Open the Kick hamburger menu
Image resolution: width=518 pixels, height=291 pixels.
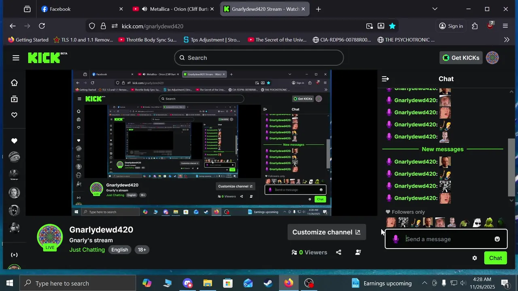click(16, 58)
